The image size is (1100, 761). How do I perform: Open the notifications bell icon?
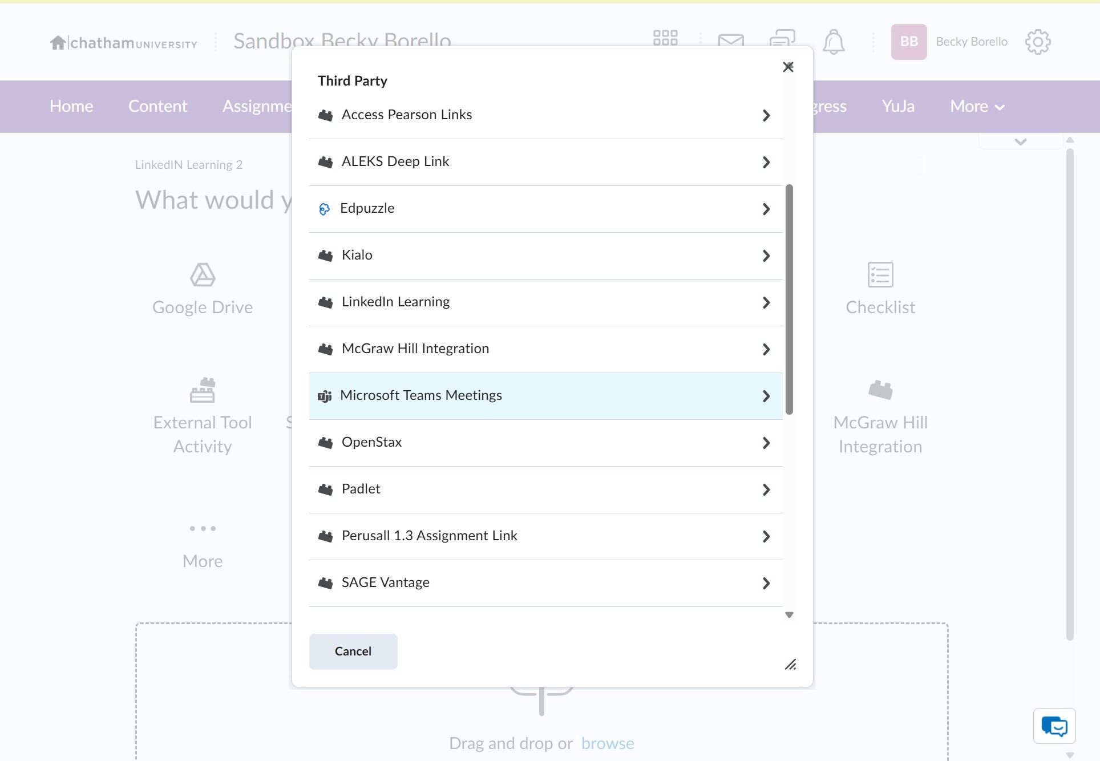(x=834, y=42)
